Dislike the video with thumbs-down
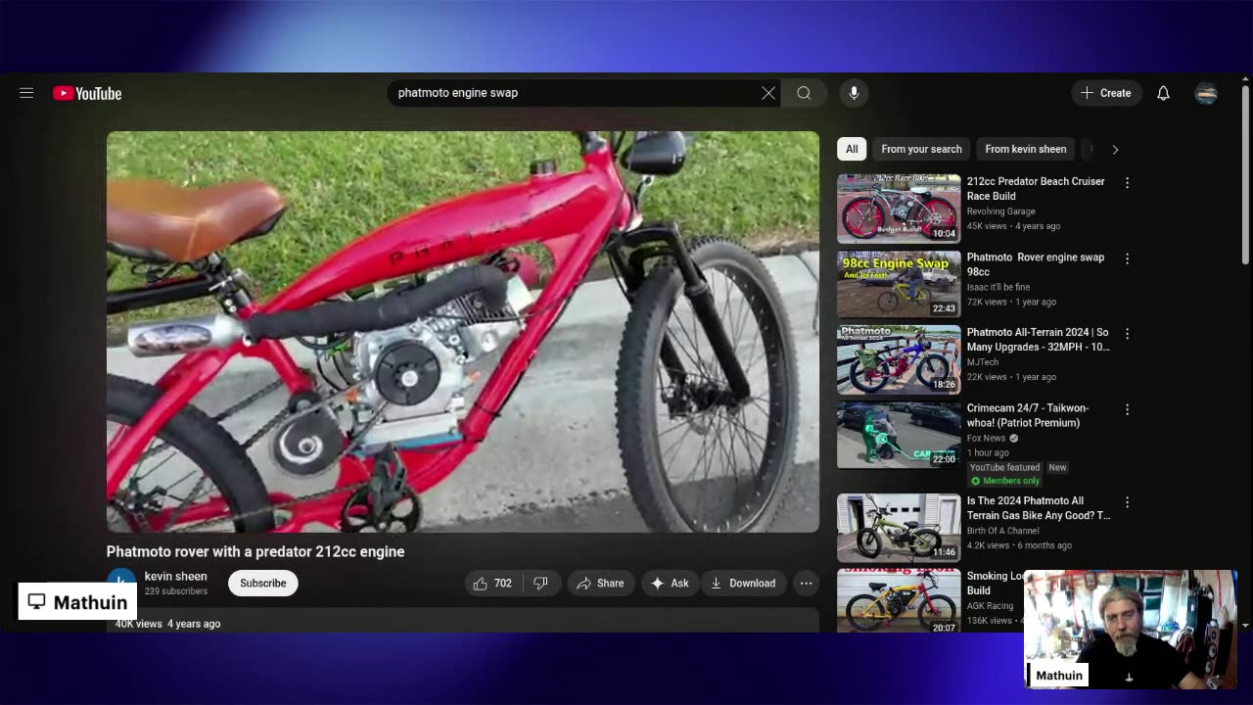This screenshot has width=1253, height=705. pyautogui.click(x=540, y=584)
